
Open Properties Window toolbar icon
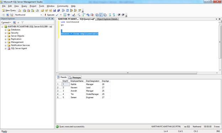[x=79, y=10]
